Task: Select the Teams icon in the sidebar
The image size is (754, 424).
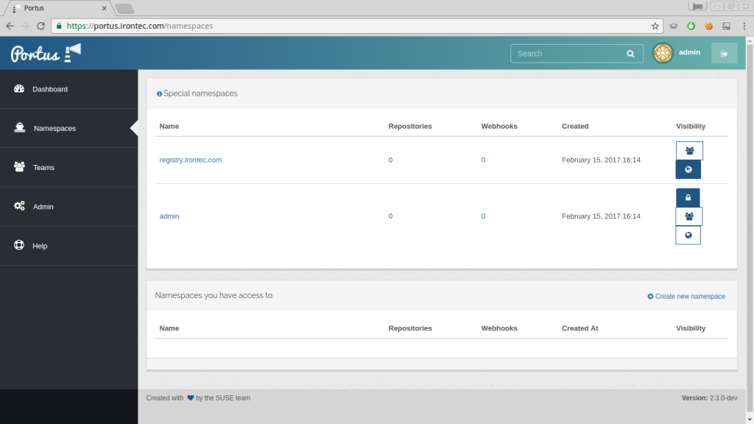Action: click(x=20, y=167)
